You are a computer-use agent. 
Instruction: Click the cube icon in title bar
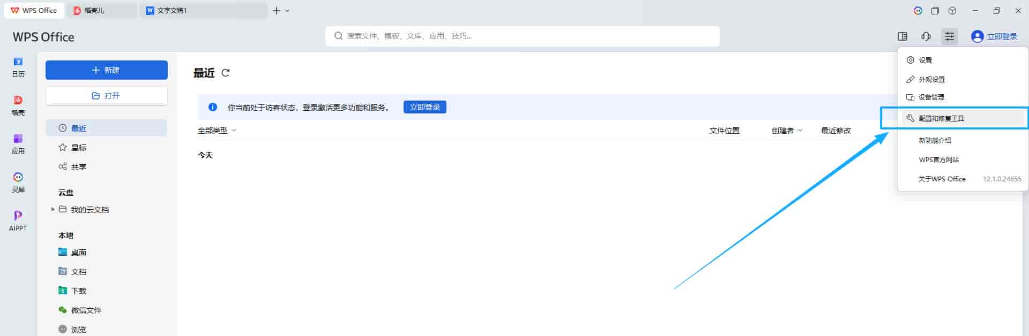tap(952, 11)
